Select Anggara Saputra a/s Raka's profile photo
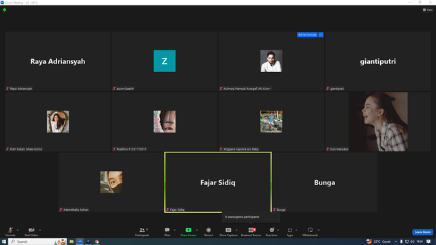Viewport: 436px width, 245px height. point(271,122)
